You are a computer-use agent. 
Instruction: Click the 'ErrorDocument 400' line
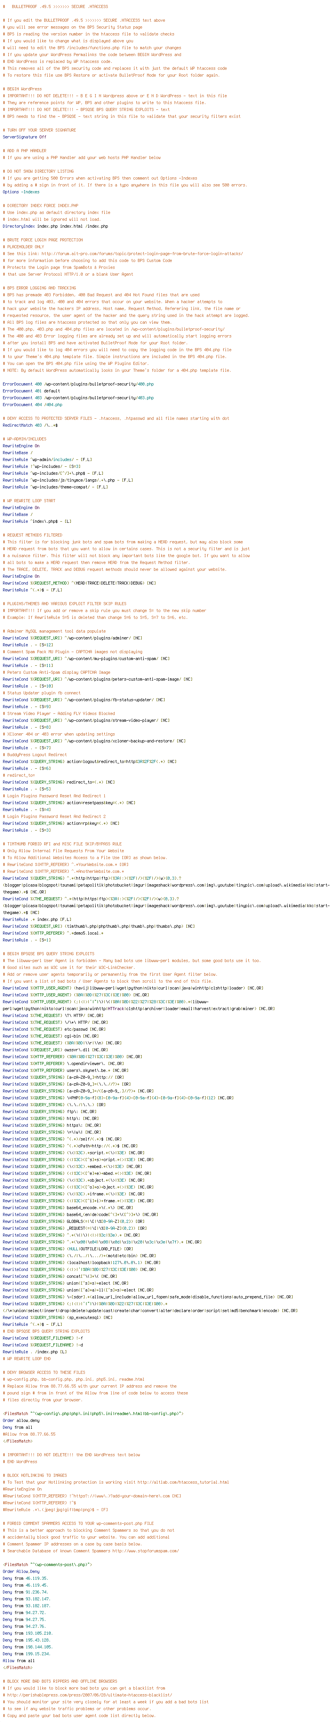(x=78, y=384)
